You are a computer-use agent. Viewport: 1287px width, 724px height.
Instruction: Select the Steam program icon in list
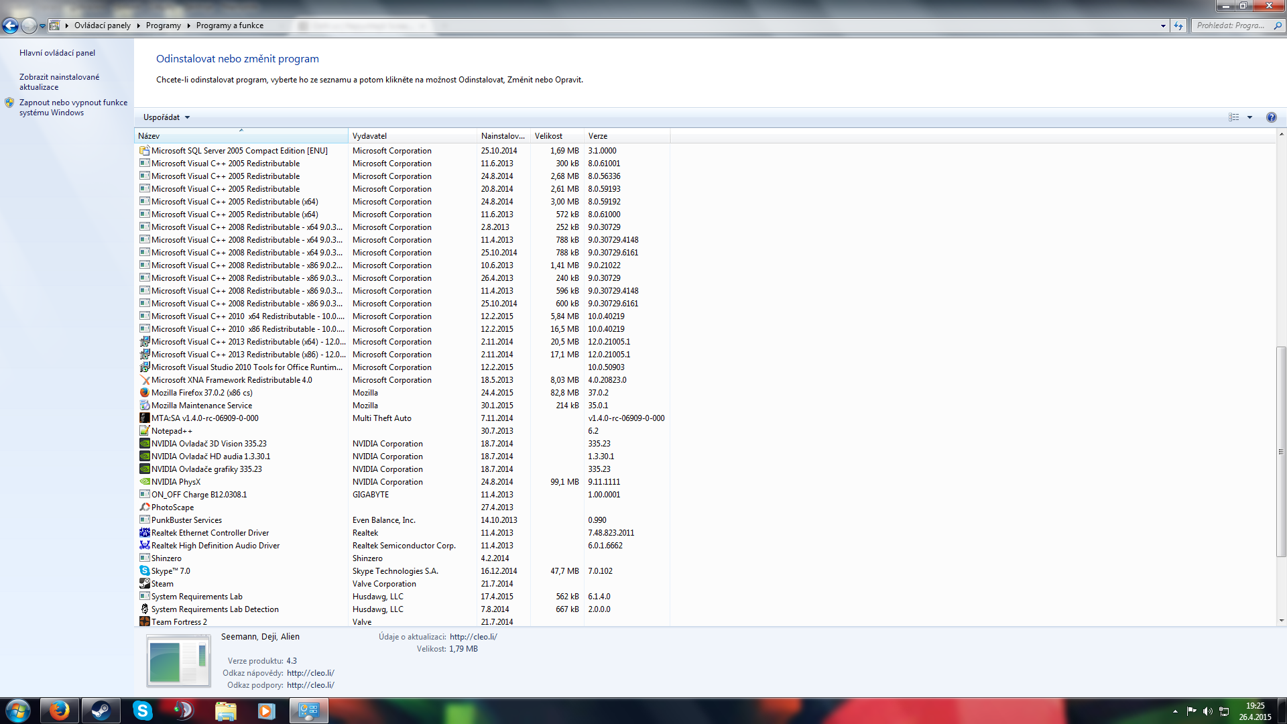[x=144, y=584]
